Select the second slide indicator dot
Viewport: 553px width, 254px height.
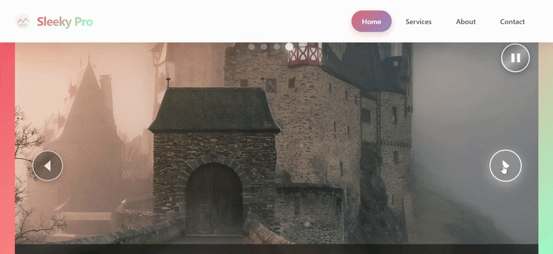264,46
